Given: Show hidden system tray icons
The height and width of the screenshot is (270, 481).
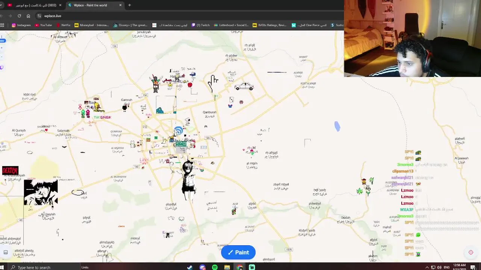Looking at the screenshot, I should click(x=427, y=267).
